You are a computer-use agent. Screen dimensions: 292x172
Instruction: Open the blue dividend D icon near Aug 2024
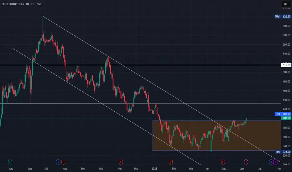pos(58,162)
